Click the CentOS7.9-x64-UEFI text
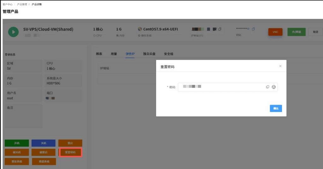Viewport: 323px width, 169px height. pos(161,29)
